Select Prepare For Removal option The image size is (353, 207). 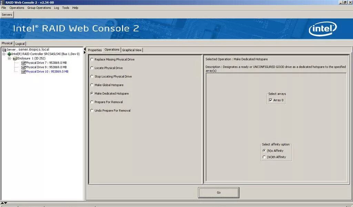[x=107, y=102]
